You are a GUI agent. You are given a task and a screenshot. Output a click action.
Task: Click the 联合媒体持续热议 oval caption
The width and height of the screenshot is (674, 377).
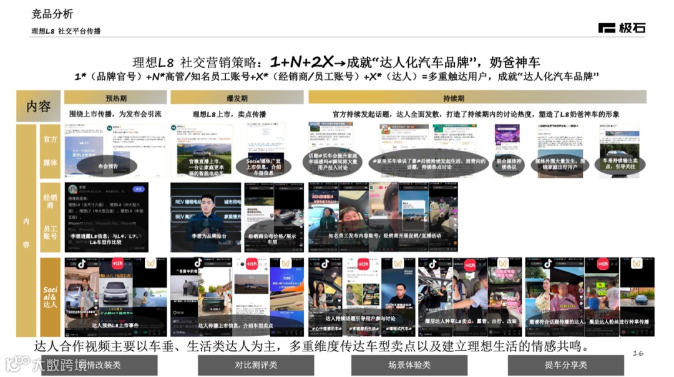coord(509,164)
